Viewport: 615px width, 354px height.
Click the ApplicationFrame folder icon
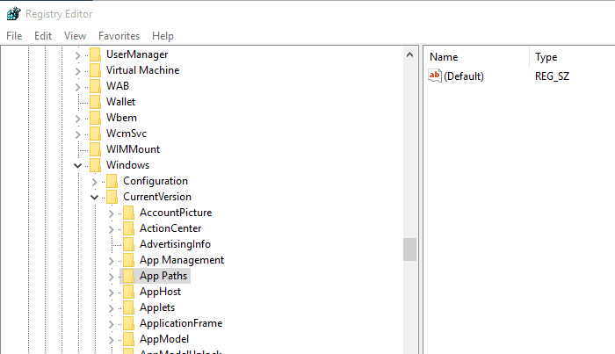[x=128, y=323]
